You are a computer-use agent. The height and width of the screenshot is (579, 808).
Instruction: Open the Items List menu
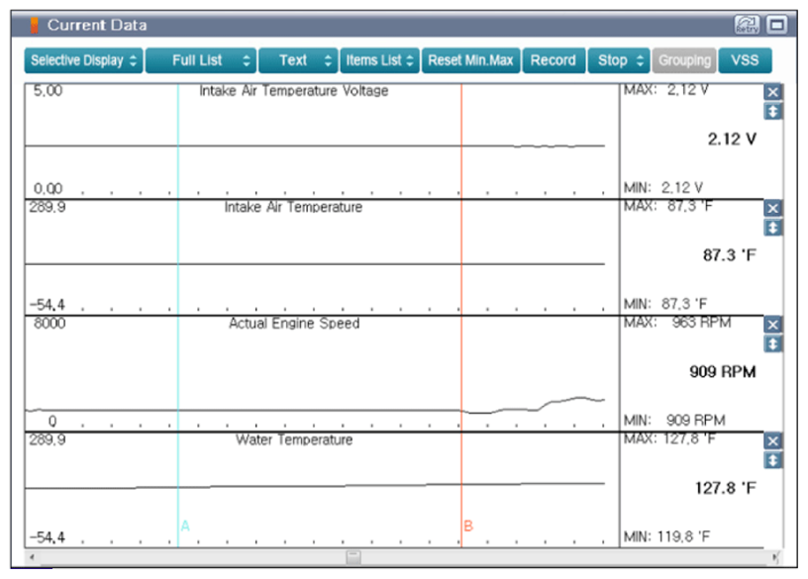point(380,60)
